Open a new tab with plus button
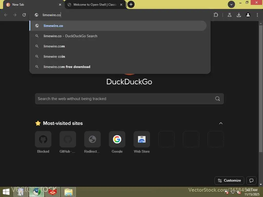 tap(131, 4)
